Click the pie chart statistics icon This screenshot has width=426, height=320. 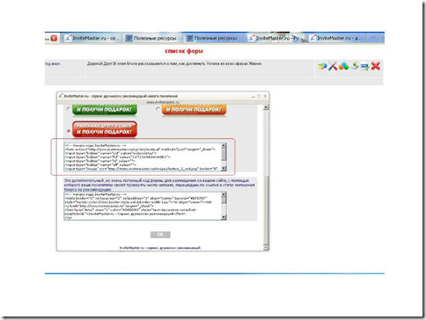coord(322,67)
